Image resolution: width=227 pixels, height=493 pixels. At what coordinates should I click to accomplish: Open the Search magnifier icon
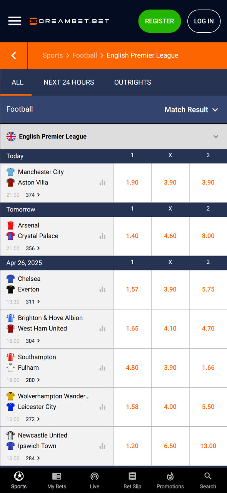[208, 476]
